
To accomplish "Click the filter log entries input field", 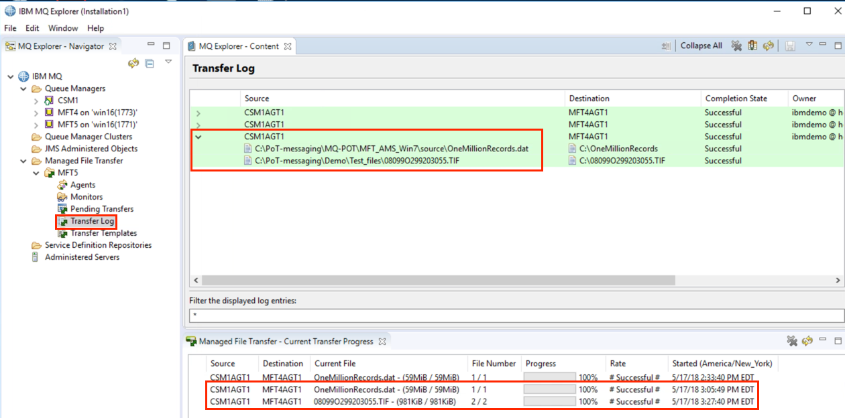I will click(516, 315).
